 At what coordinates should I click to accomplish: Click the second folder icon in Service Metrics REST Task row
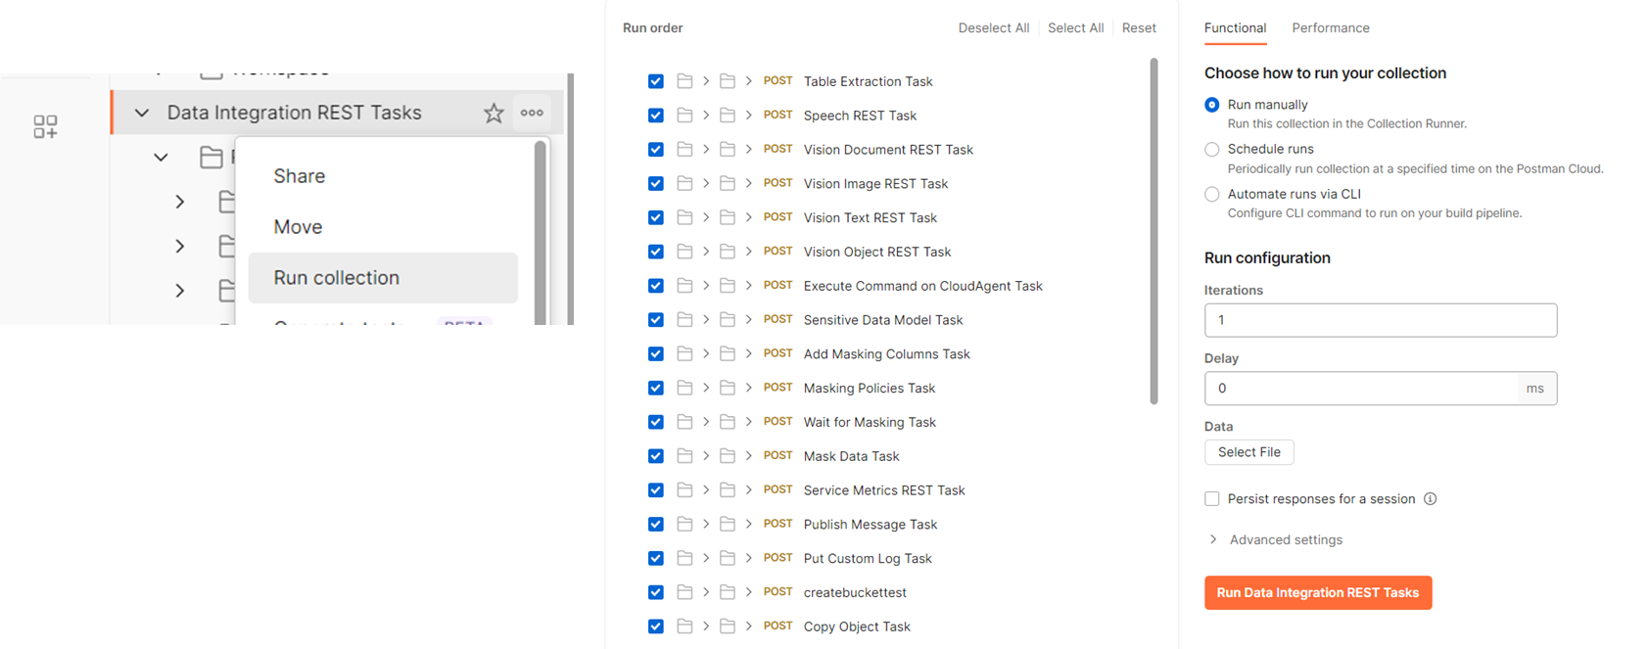[x=728, y=490]
